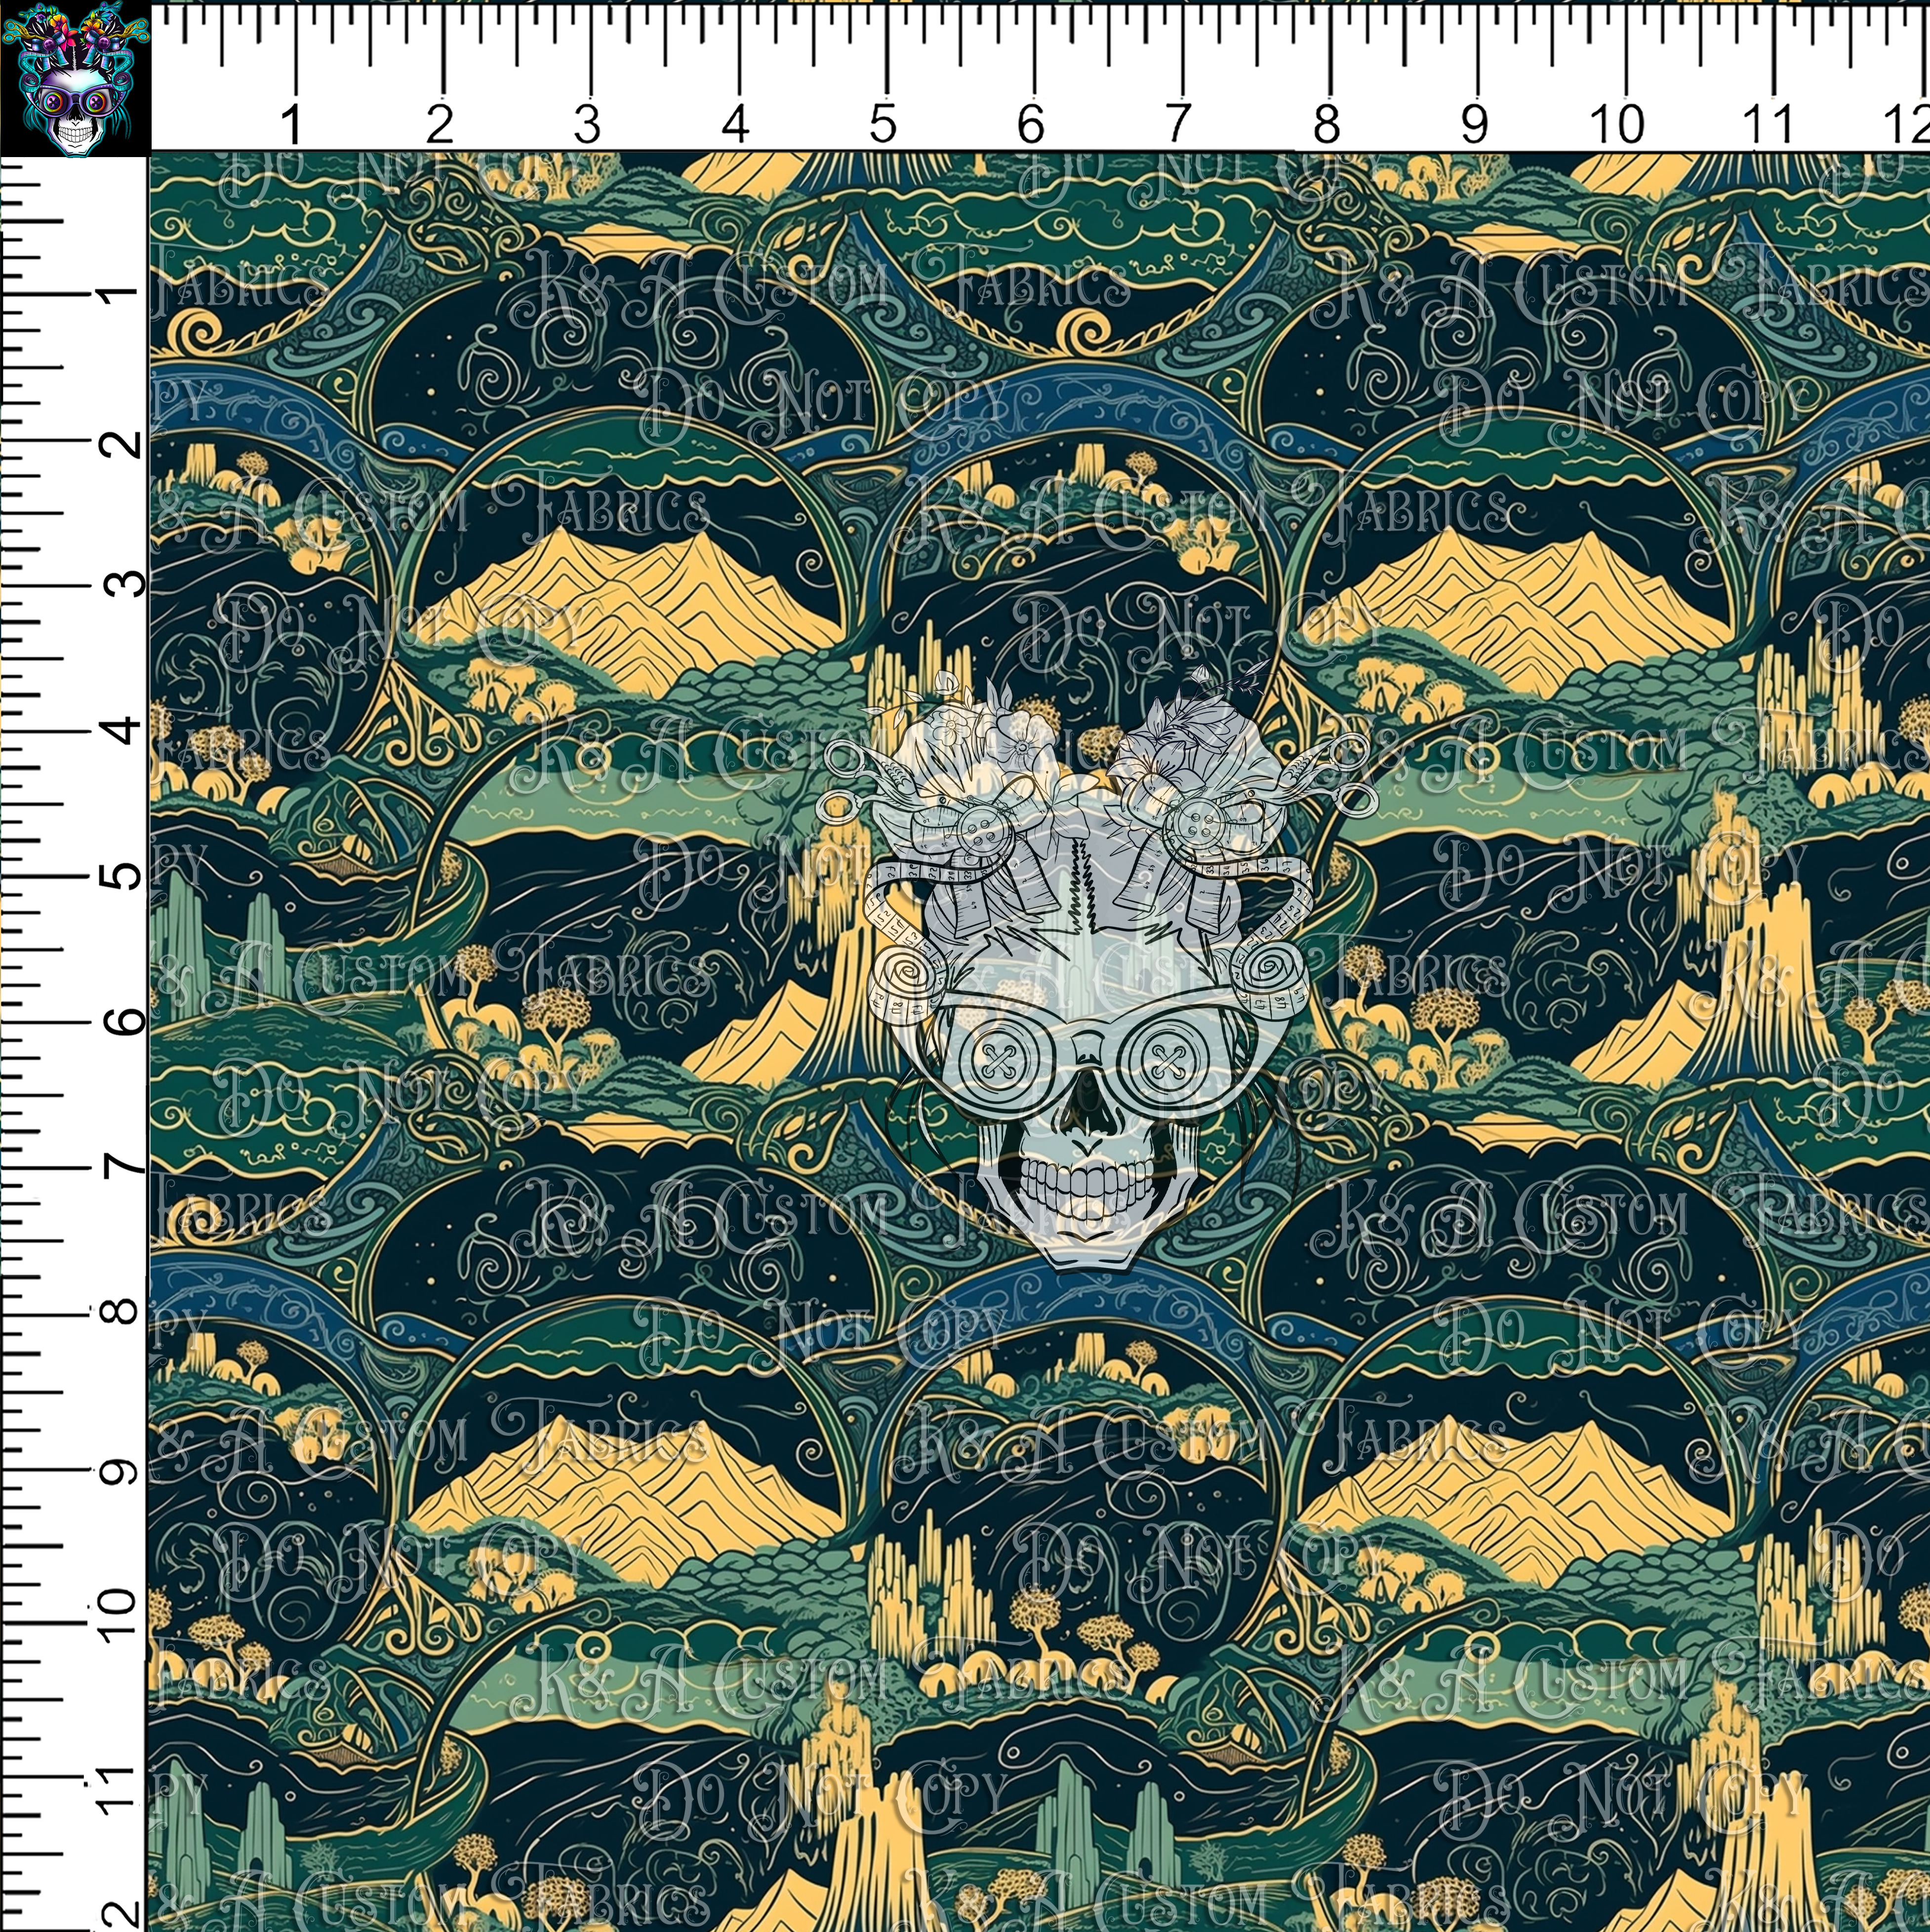
Task: Click number 6 on the top ruler
Action: [1031, 125]
